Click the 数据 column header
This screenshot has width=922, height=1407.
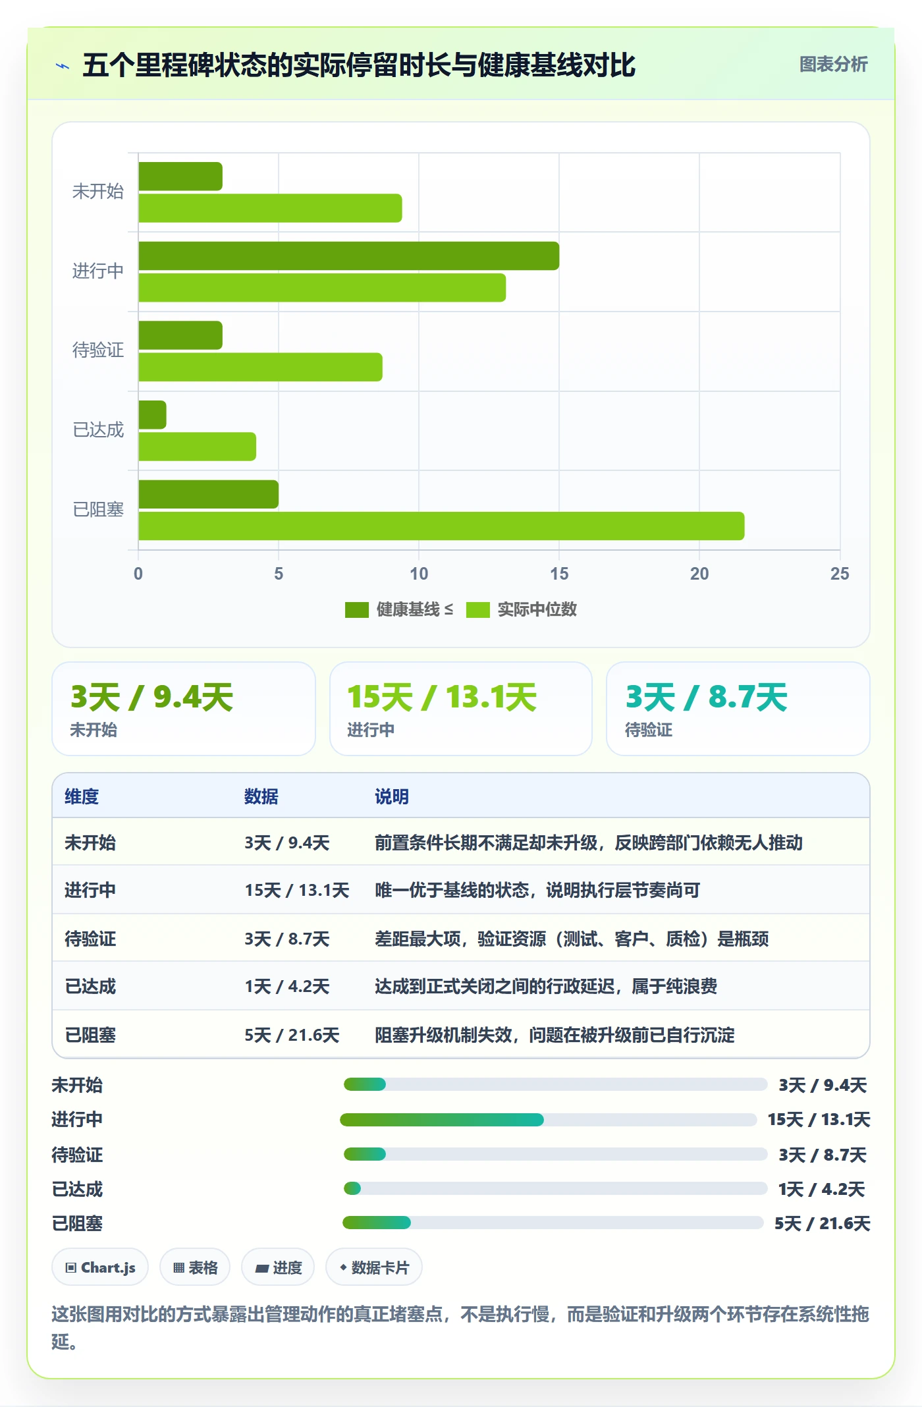click(x=261, y=796)
